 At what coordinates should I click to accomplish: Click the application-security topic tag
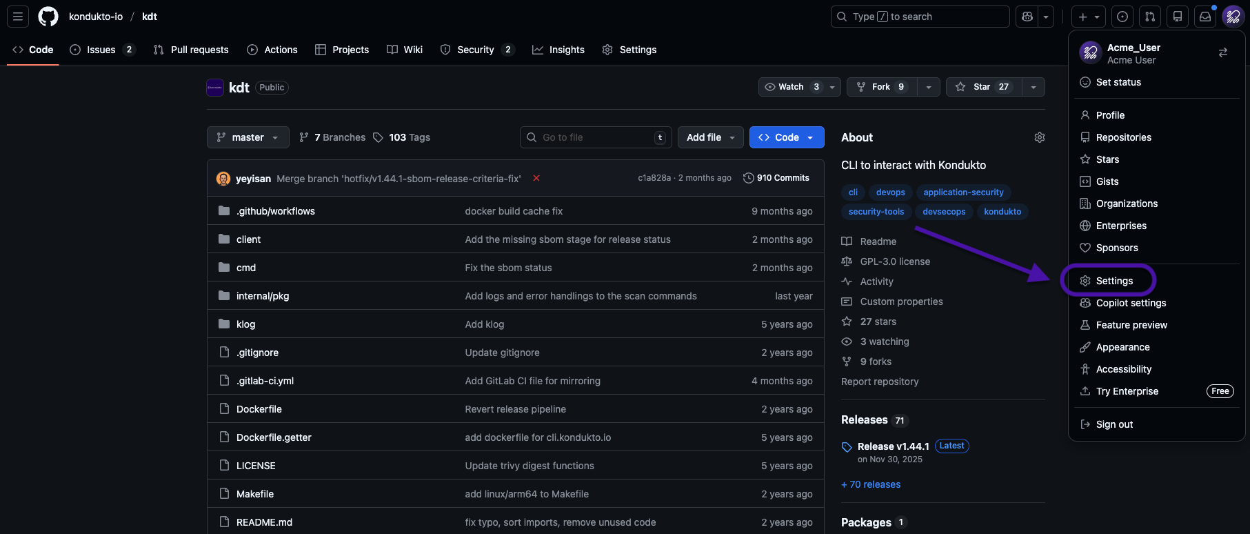[963, 192]
